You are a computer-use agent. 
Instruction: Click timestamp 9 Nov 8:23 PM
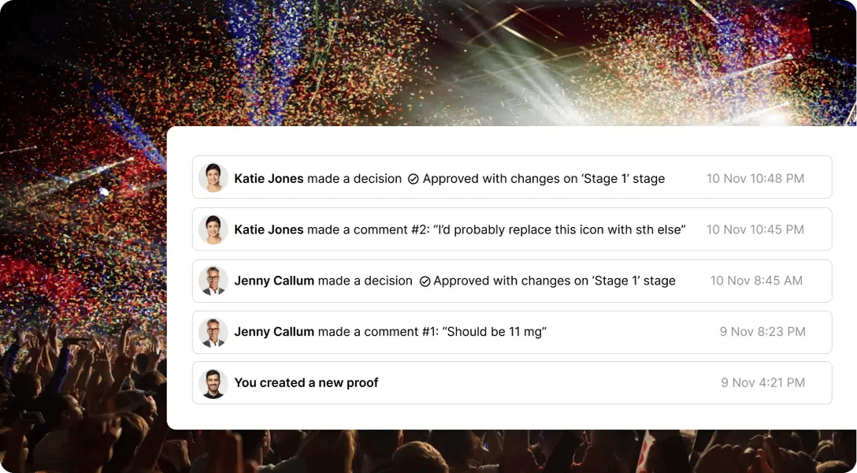(x=762, y=332)
